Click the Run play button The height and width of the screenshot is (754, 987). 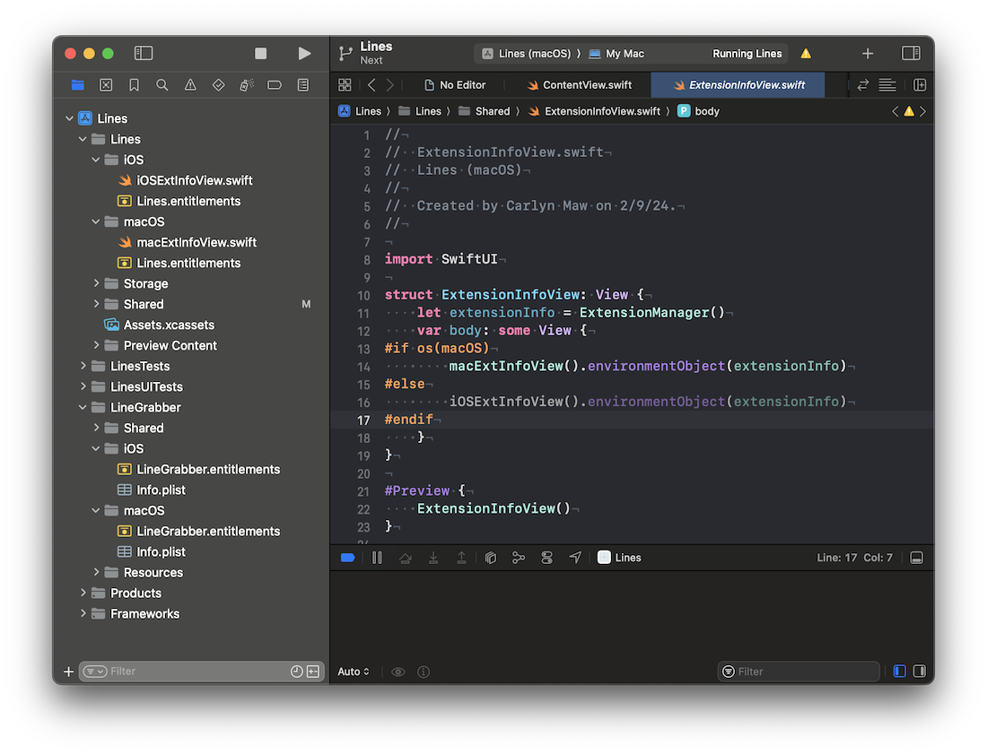pyautogui.click(x=305, y=54)
